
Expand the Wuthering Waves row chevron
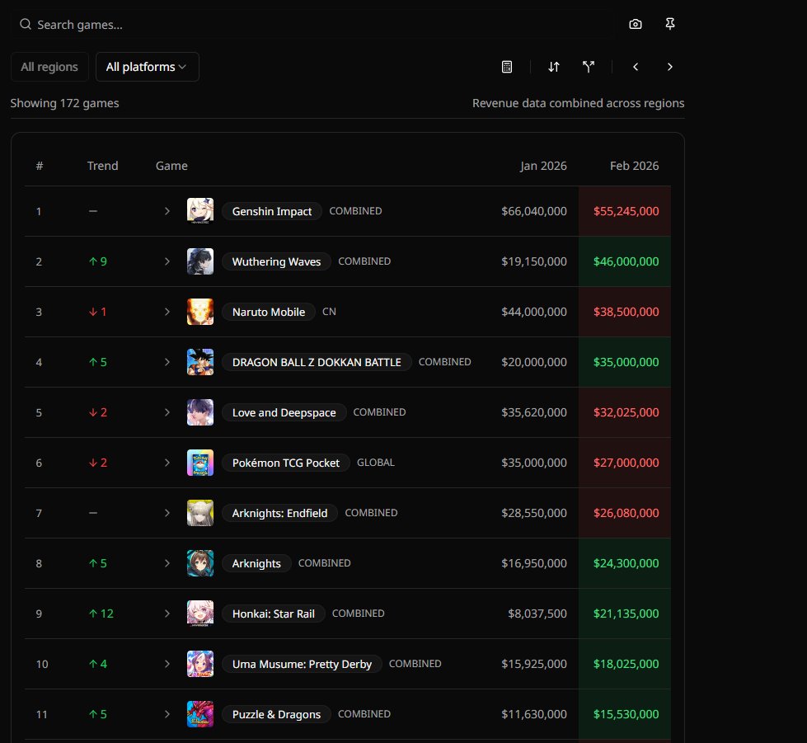pyautogui.click(x=167, y=261)
